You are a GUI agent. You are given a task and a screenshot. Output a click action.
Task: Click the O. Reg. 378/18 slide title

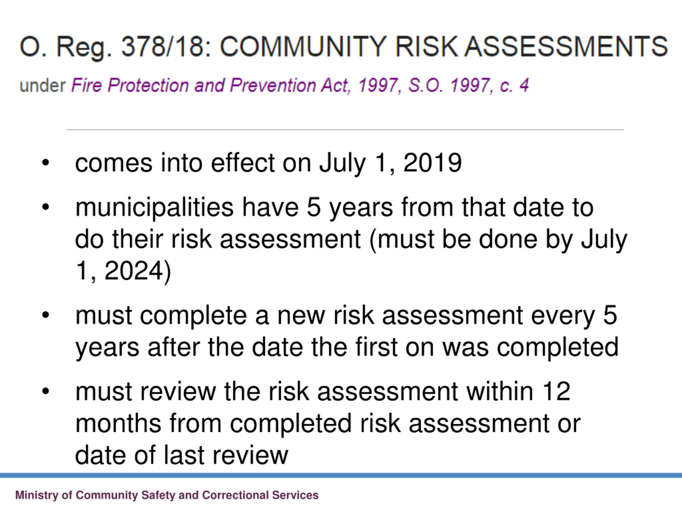tap(343, 47)
